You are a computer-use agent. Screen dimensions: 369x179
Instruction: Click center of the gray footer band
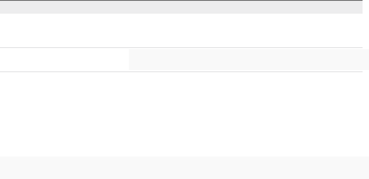pyautogui.click(x=184, y=168)
